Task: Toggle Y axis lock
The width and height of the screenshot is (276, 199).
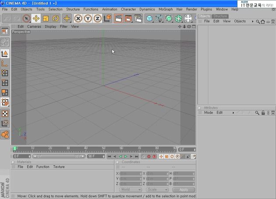Action: click(x=88, y=18)
